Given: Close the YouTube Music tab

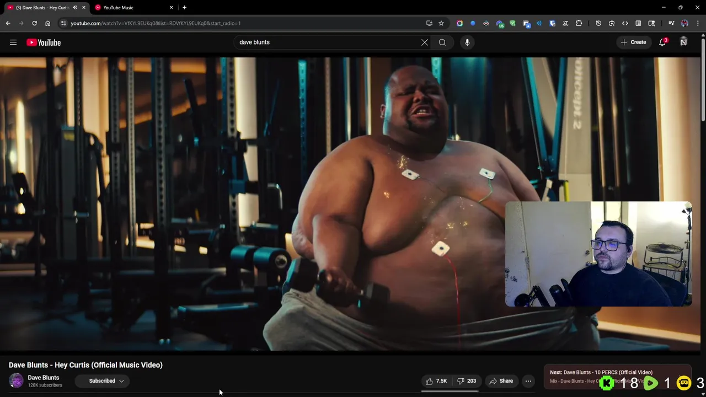Looking at the screenshot, I should (x=171, y=8).
